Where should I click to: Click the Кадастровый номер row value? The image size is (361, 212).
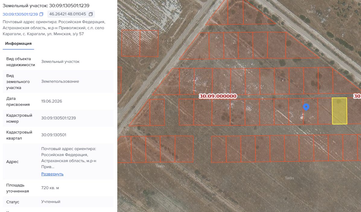click(x=59, y=118)
